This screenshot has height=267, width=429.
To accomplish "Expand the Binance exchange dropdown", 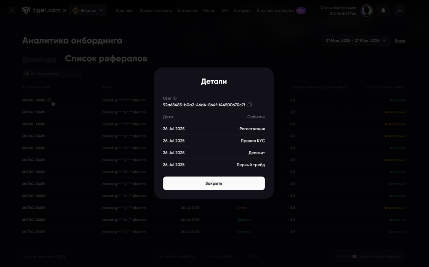I will [x=88, y=11].
